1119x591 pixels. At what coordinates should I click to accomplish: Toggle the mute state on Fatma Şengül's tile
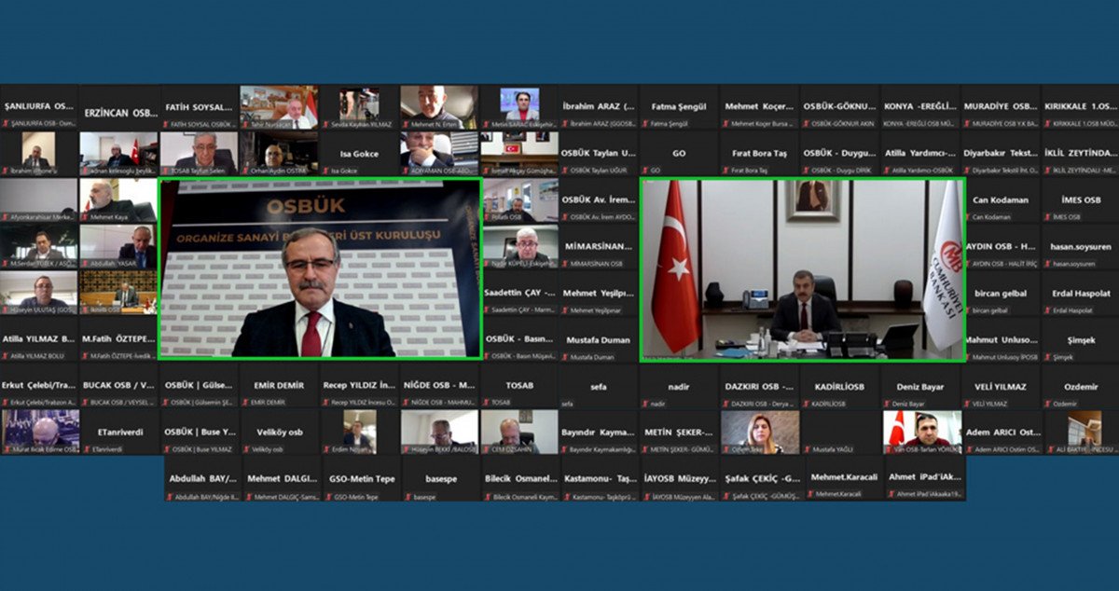(645, 123)
